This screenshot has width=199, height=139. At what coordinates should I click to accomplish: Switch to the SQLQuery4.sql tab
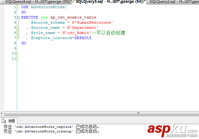tap(38, 2)
